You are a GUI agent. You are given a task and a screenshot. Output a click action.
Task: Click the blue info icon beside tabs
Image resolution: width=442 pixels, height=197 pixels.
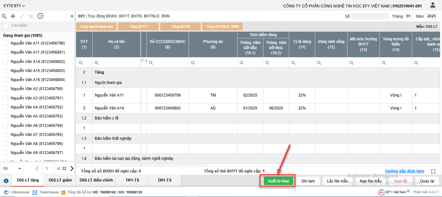click(6, 181)
